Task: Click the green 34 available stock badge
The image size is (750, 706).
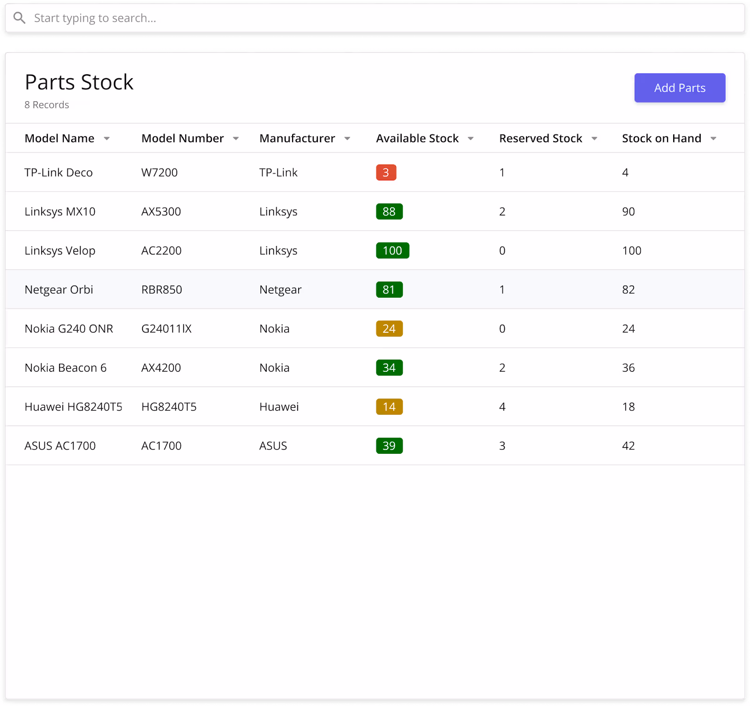Action: click(x=389, y=368)
